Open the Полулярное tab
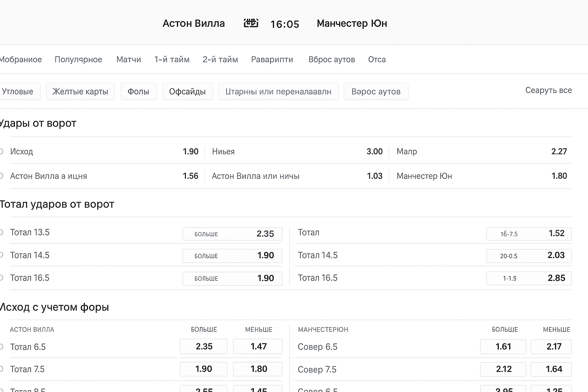This screenshot has width=588, height=392. [x=78, y=59]
